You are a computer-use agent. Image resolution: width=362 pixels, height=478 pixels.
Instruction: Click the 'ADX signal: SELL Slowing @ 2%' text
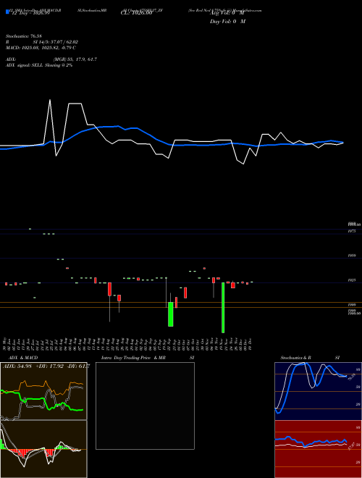[x=39, y=65]
